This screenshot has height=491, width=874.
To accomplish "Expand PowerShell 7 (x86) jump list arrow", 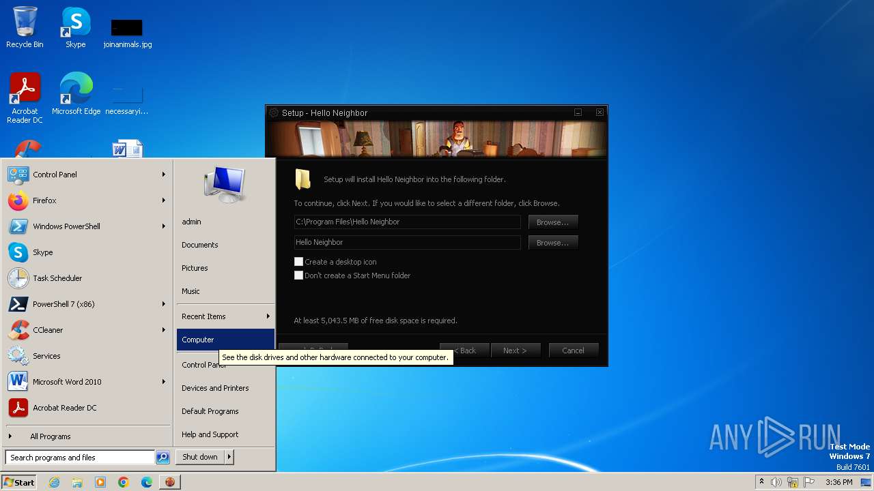I will [164, 304].
